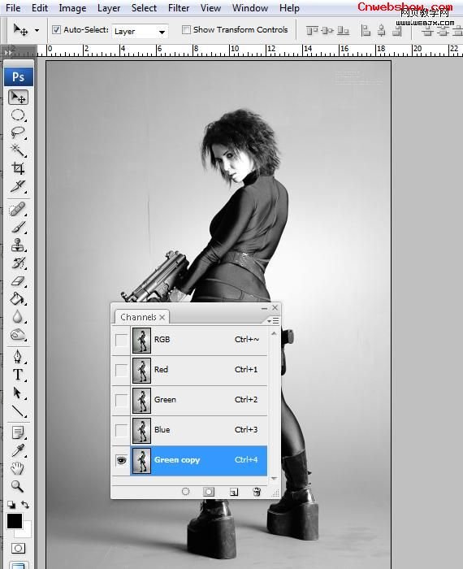Save selection as channel button
The height and width of the screenshot is (569, 463).
coord(209,491)
